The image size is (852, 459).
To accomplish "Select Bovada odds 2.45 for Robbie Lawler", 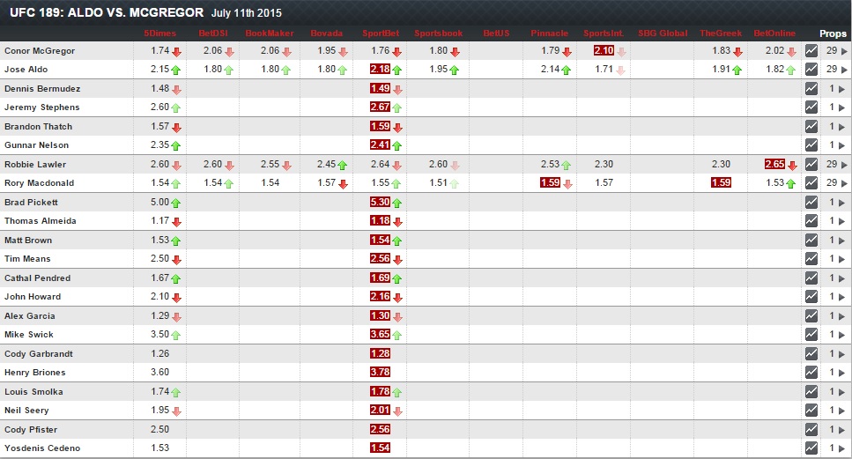I will click(327, 164).
